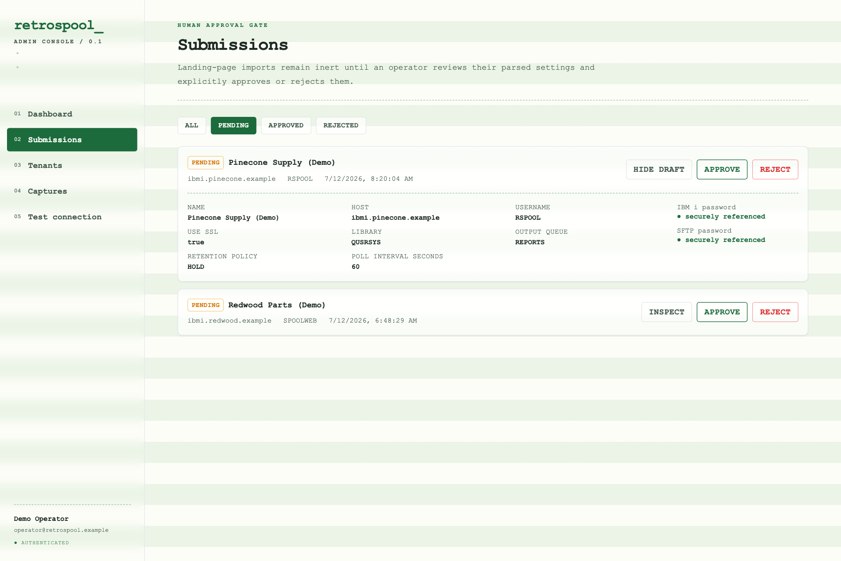Go to the Tenants section
The image size is (841, 561).
coord(72,166)
